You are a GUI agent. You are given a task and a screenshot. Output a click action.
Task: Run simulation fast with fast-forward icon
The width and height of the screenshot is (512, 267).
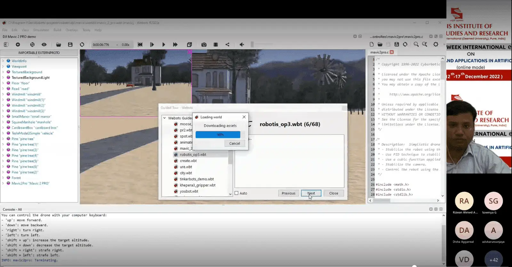click(x=175, y=45)
